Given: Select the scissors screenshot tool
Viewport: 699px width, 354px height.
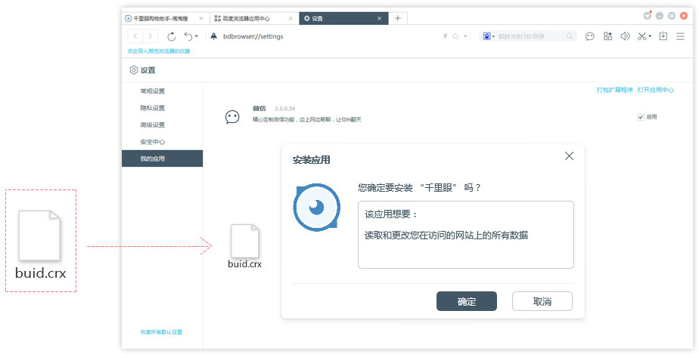Looking at the screenshot, I should click(642, 36).
